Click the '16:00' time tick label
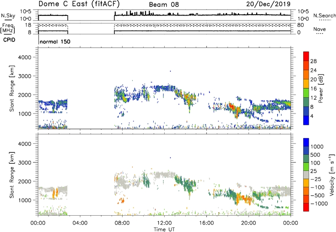 point(206,223)
